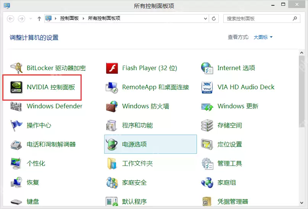This screenshot has height=209, width=308.
Task: Click the 凭据管理器 safe icon
Action: 207,201
